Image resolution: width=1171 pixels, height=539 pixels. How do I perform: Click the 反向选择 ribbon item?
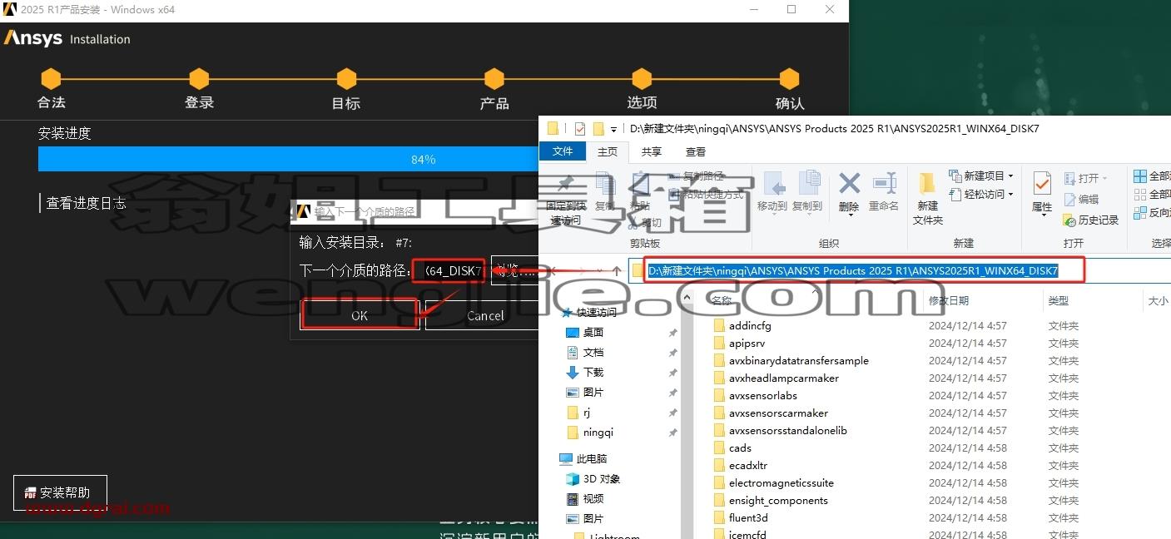coord(1153,213)
